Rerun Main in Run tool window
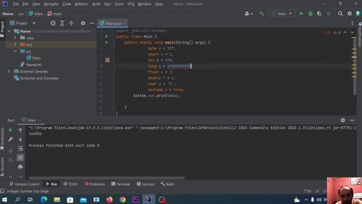 11,130
